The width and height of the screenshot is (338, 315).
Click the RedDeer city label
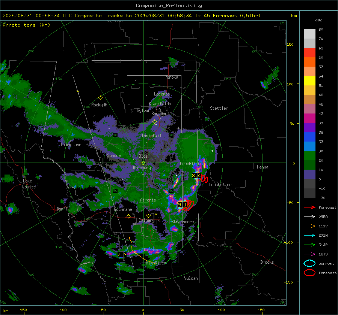coord(159,113)
